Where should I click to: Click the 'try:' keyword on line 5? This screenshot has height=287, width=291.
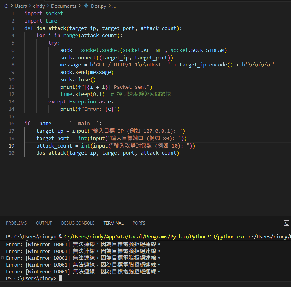point(54,43)
